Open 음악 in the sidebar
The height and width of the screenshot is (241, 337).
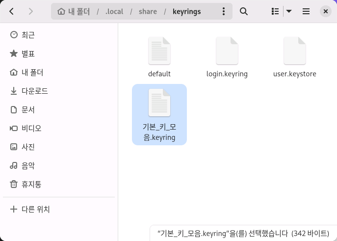pyautogui.click(x=59, y=165)
